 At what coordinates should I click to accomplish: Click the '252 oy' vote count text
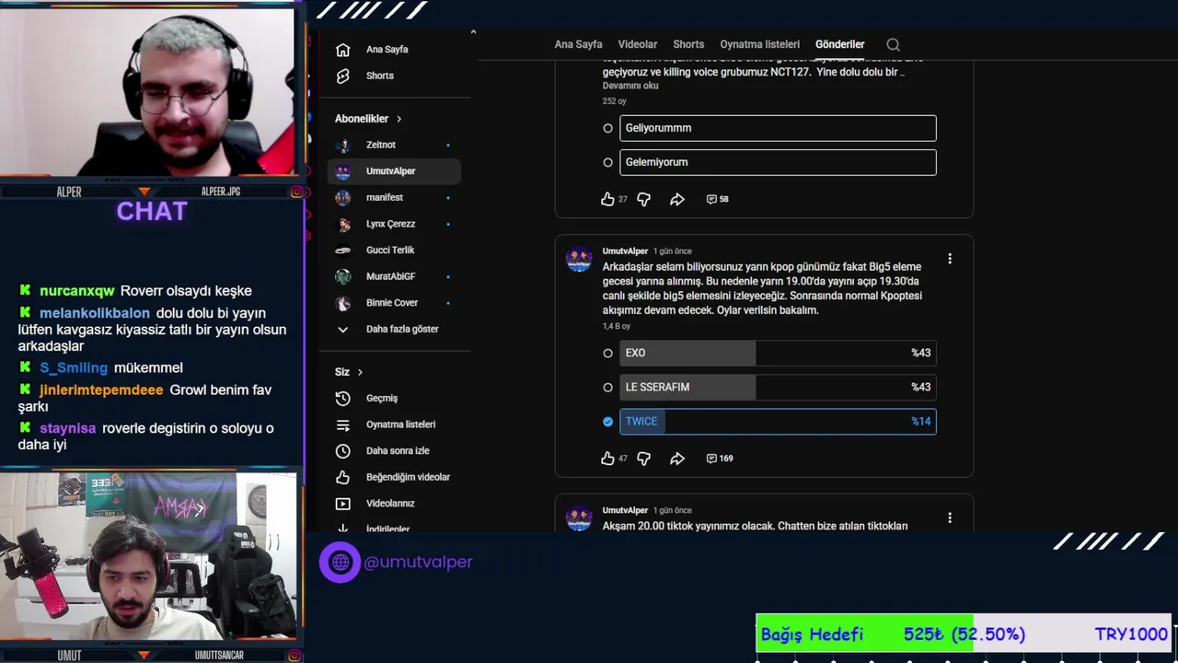coord(614,101)
